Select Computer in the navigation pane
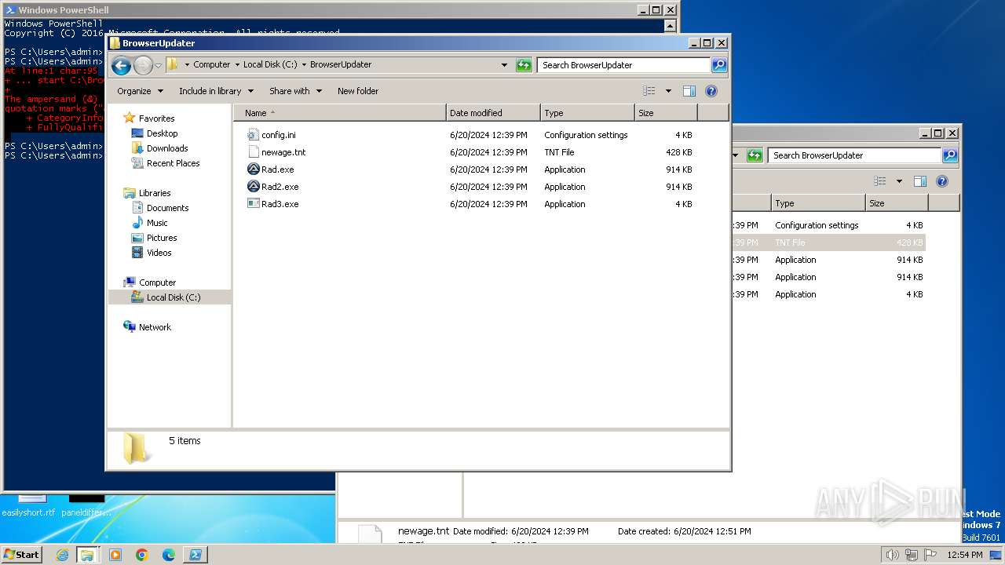Image resolution: width=1005 pixels, height=565 pixels. click(x=157, y=282)
